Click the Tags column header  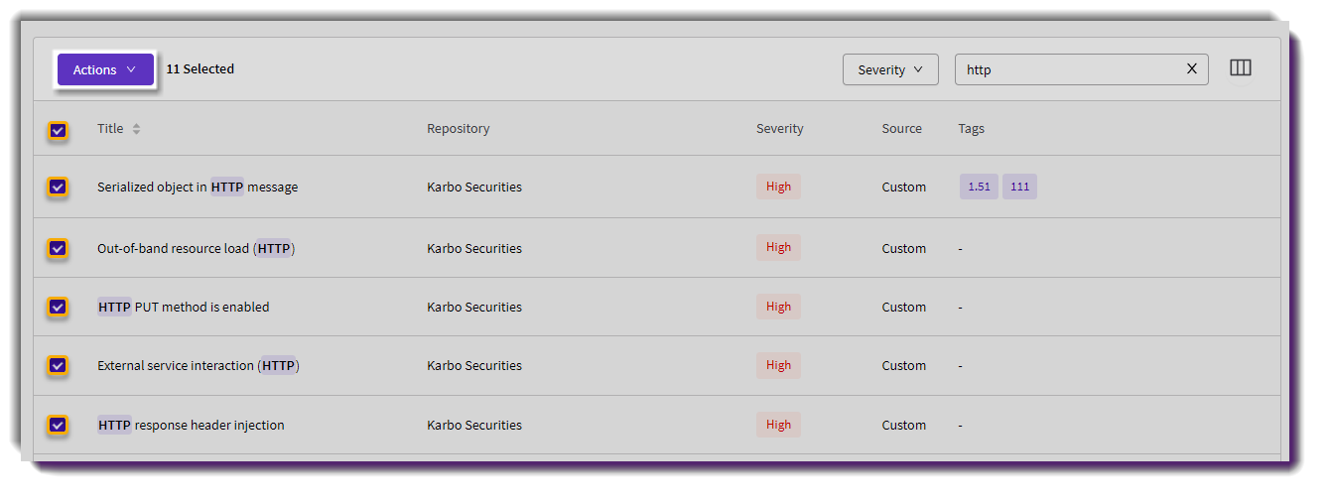click(x=971, y=129)
